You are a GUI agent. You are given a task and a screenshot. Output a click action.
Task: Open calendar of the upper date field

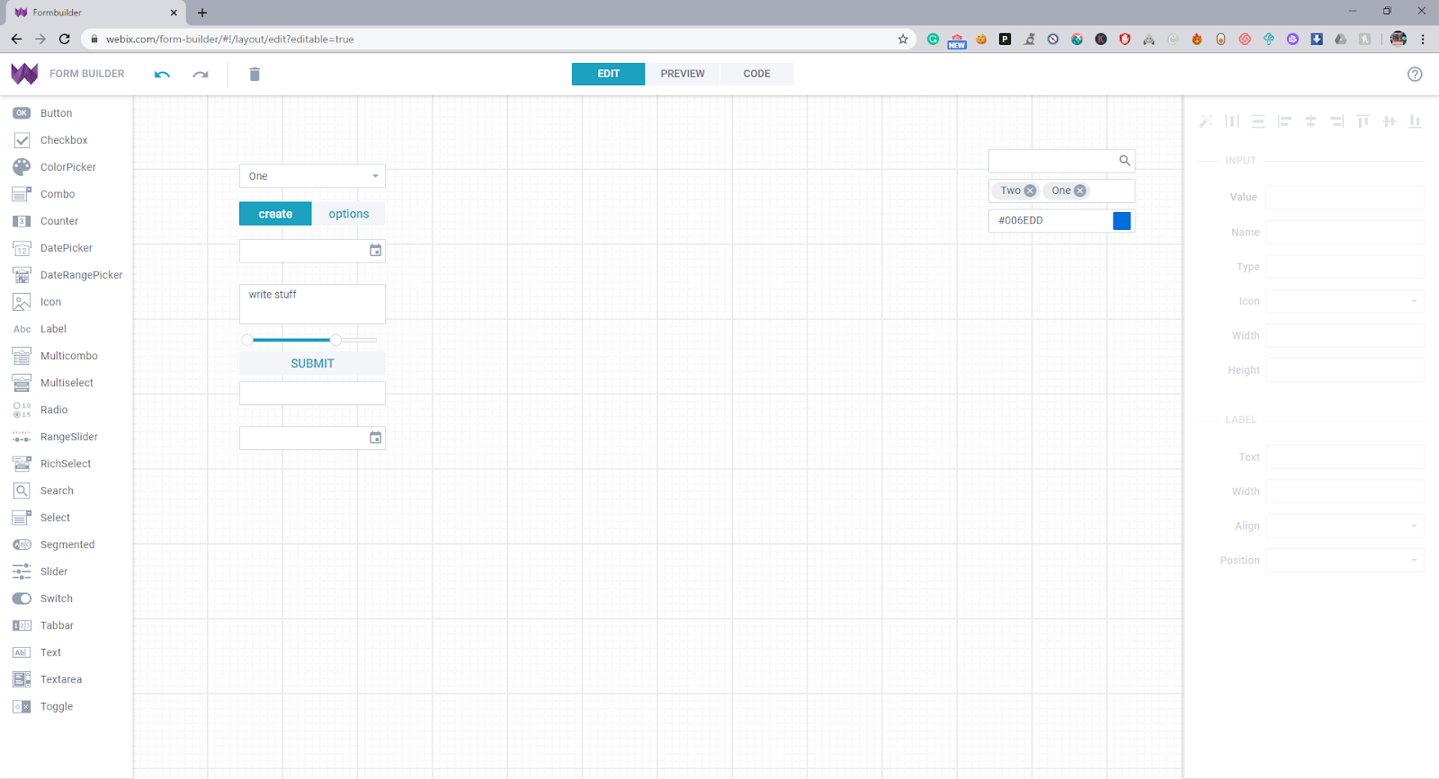(x=376, y=251)
